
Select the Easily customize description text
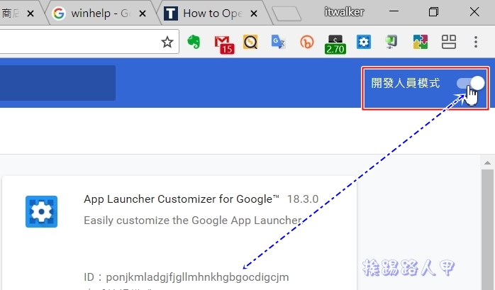[x=193, y=221]
